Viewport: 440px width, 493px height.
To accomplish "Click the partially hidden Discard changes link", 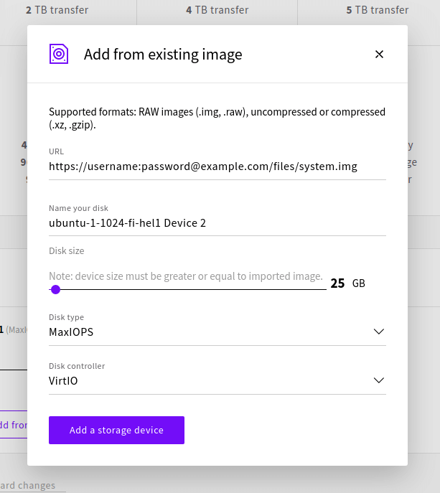I will (x=28, y=485).
